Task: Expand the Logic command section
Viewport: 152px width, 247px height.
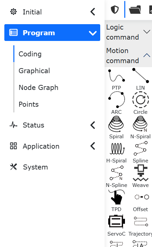Action: point(128,32)
